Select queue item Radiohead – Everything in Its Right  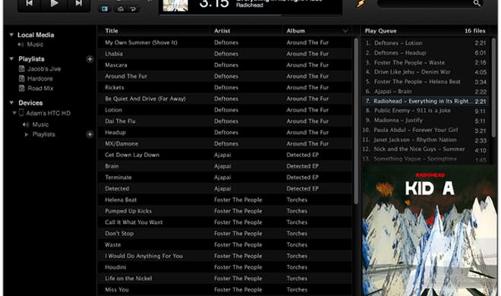[x=425, y=101]
